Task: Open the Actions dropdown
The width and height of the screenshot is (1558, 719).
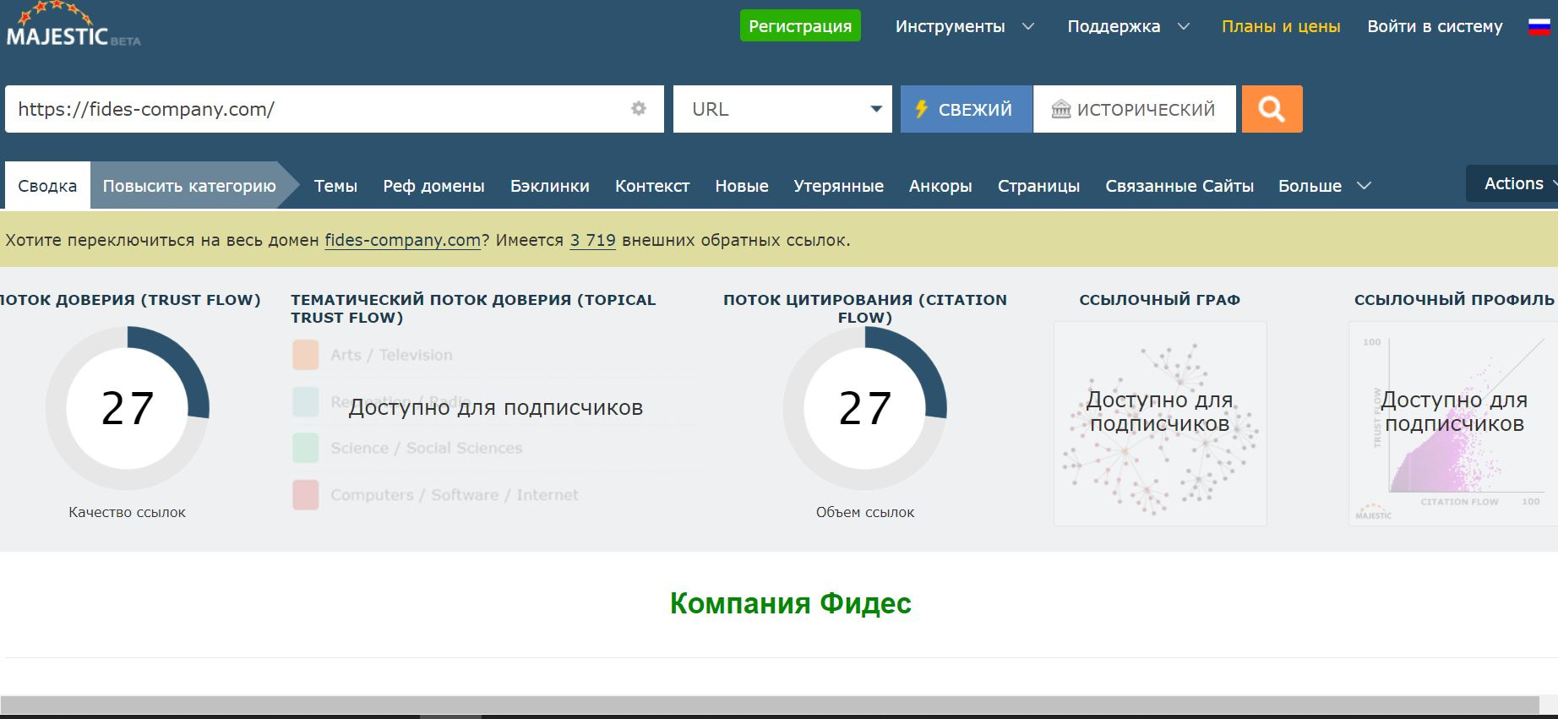Action: [1513, 183]
